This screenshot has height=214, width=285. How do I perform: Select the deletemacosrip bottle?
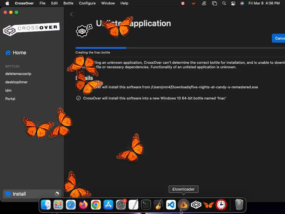18,74
